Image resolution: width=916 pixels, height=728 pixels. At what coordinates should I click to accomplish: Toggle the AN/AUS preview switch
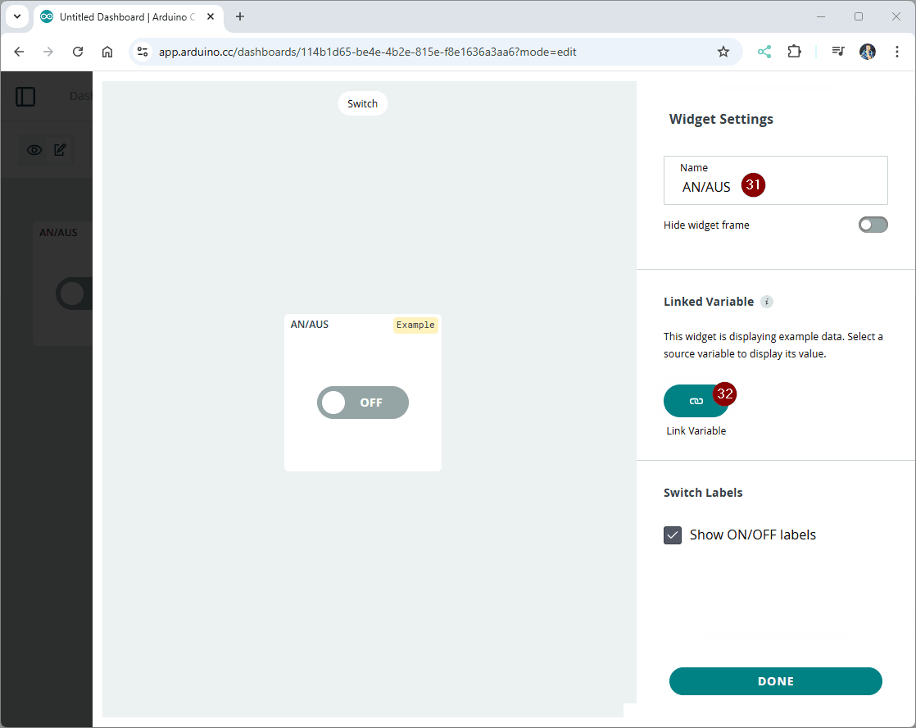362,403
